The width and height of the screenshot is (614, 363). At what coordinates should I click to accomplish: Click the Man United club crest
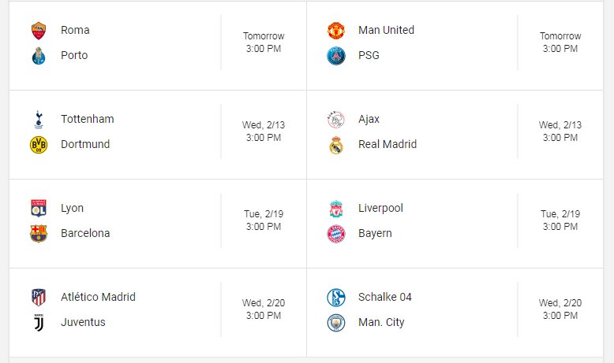pos(336,31)
